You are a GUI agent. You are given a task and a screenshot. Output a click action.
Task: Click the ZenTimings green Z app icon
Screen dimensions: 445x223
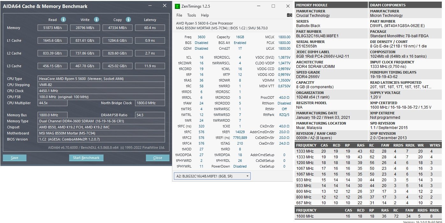click(178, 6)
